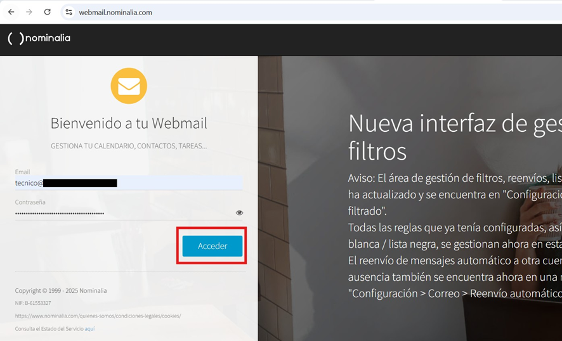This screenshot has height=341, width=562.
Task: Click the Nominalia logo in header
Action: (39, 38)
